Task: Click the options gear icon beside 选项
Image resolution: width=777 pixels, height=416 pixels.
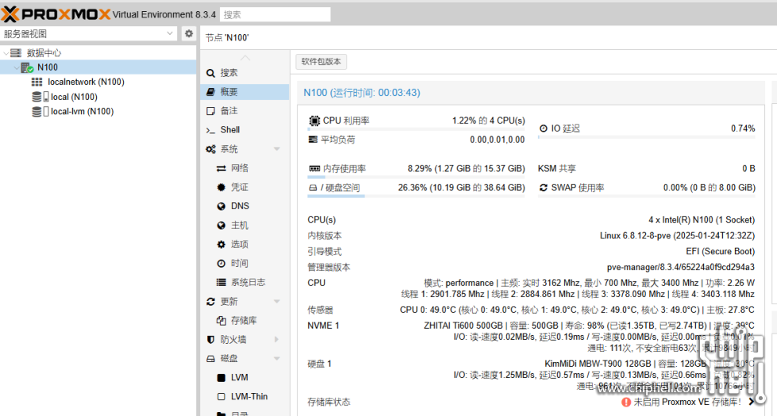Action: pyautogui.click(x=221, y=244)
